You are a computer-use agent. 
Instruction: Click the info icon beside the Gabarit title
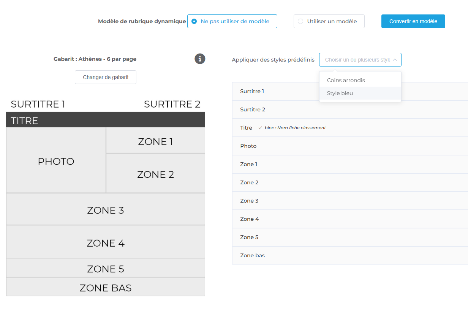pos(200,59)
